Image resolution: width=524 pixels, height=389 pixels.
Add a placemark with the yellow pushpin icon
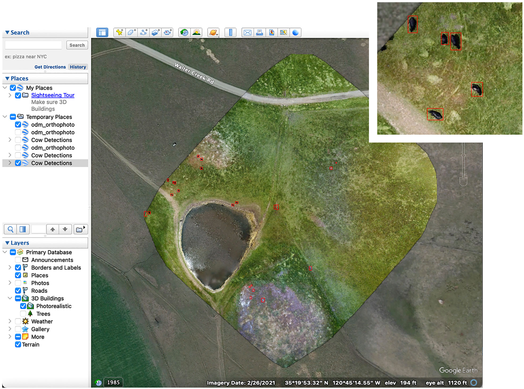click(119, 32)
